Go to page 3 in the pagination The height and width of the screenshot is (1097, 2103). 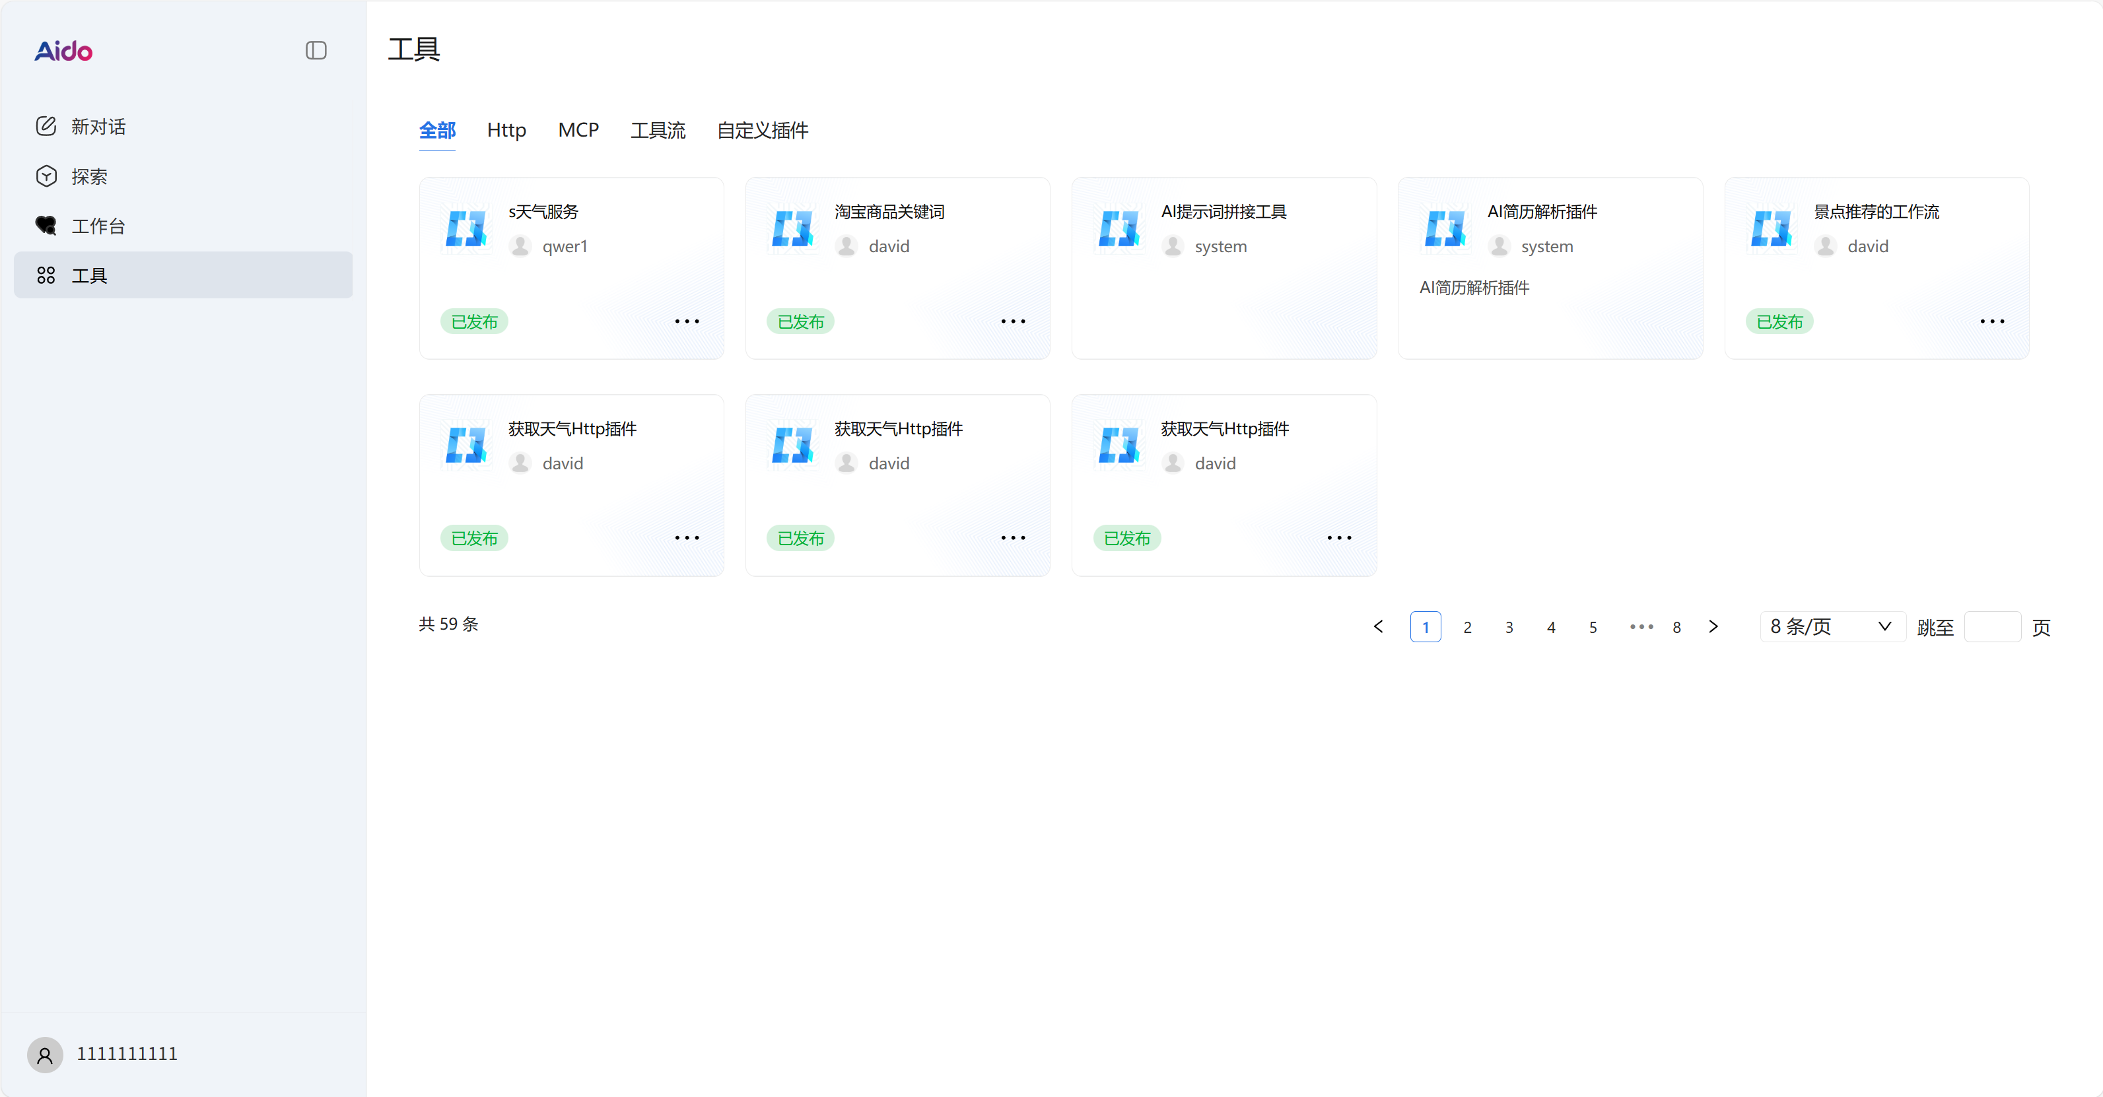pyautogui.click(x=1509, y=627)
